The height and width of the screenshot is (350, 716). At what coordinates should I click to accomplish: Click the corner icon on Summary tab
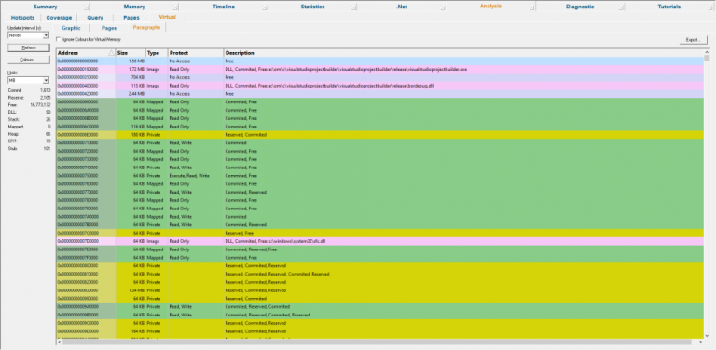point(87,7)
